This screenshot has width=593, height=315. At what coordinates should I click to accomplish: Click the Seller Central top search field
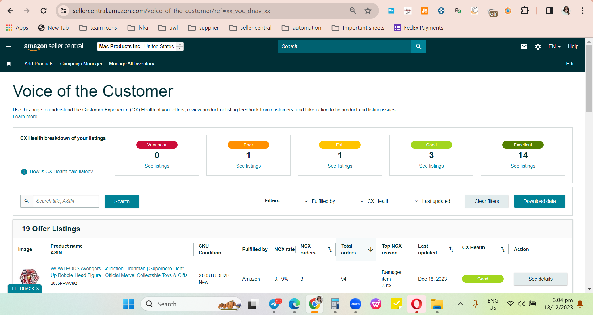pos(345,47)
